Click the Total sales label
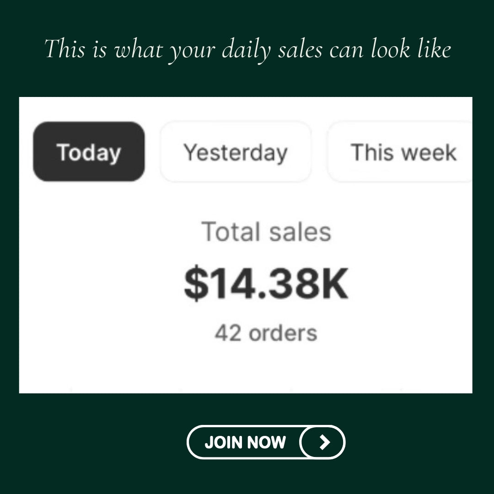 (266, 231)
